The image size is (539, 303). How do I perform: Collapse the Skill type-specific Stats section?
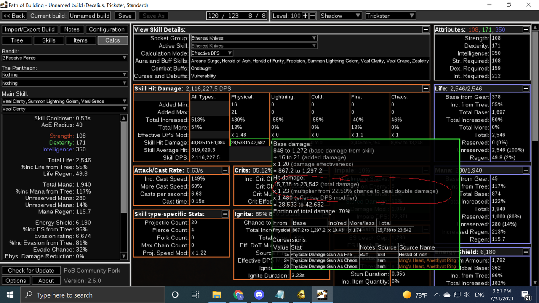[225, 214]
